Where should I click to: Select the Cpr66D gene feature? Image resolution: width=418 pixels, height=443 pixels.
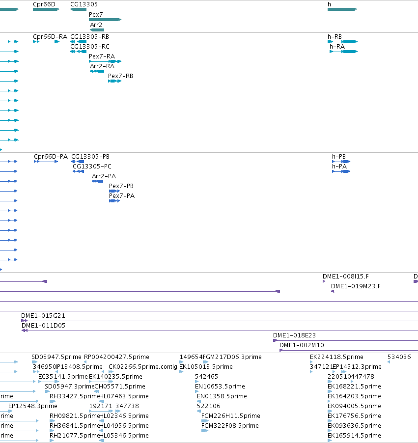point(46,9)
